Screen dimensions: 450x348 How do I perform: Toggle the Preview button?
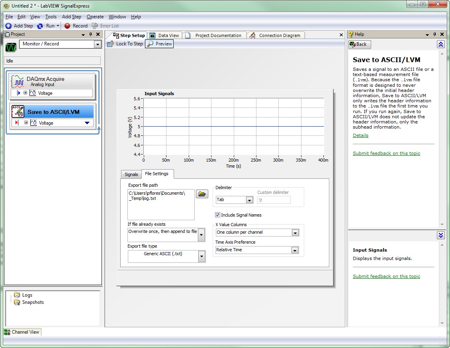click(159, 44)
